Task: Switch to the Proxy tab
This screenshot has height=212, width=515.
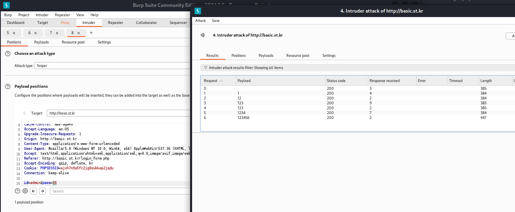Action: pos(65,23)
